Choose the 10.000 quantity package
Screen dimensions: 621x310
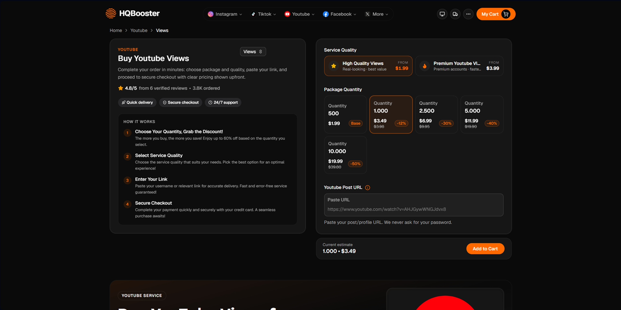[x=345, y=155]
